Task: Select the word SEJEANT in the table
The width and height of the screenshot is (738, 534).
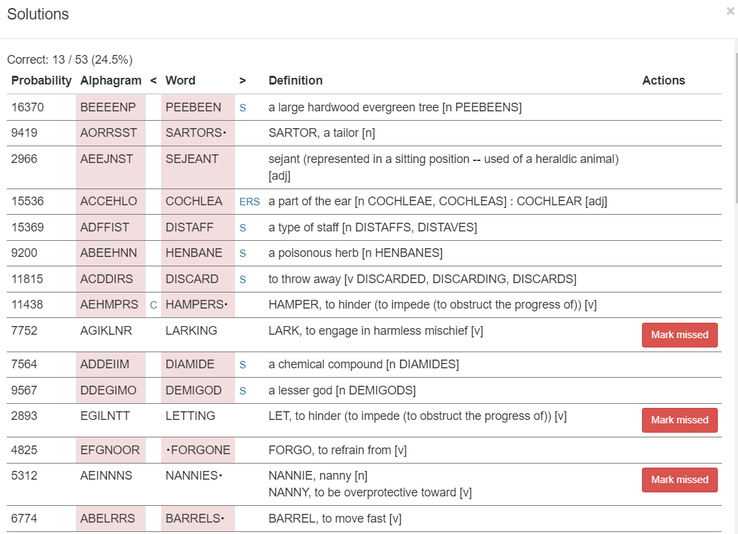Action: (192, 159)
